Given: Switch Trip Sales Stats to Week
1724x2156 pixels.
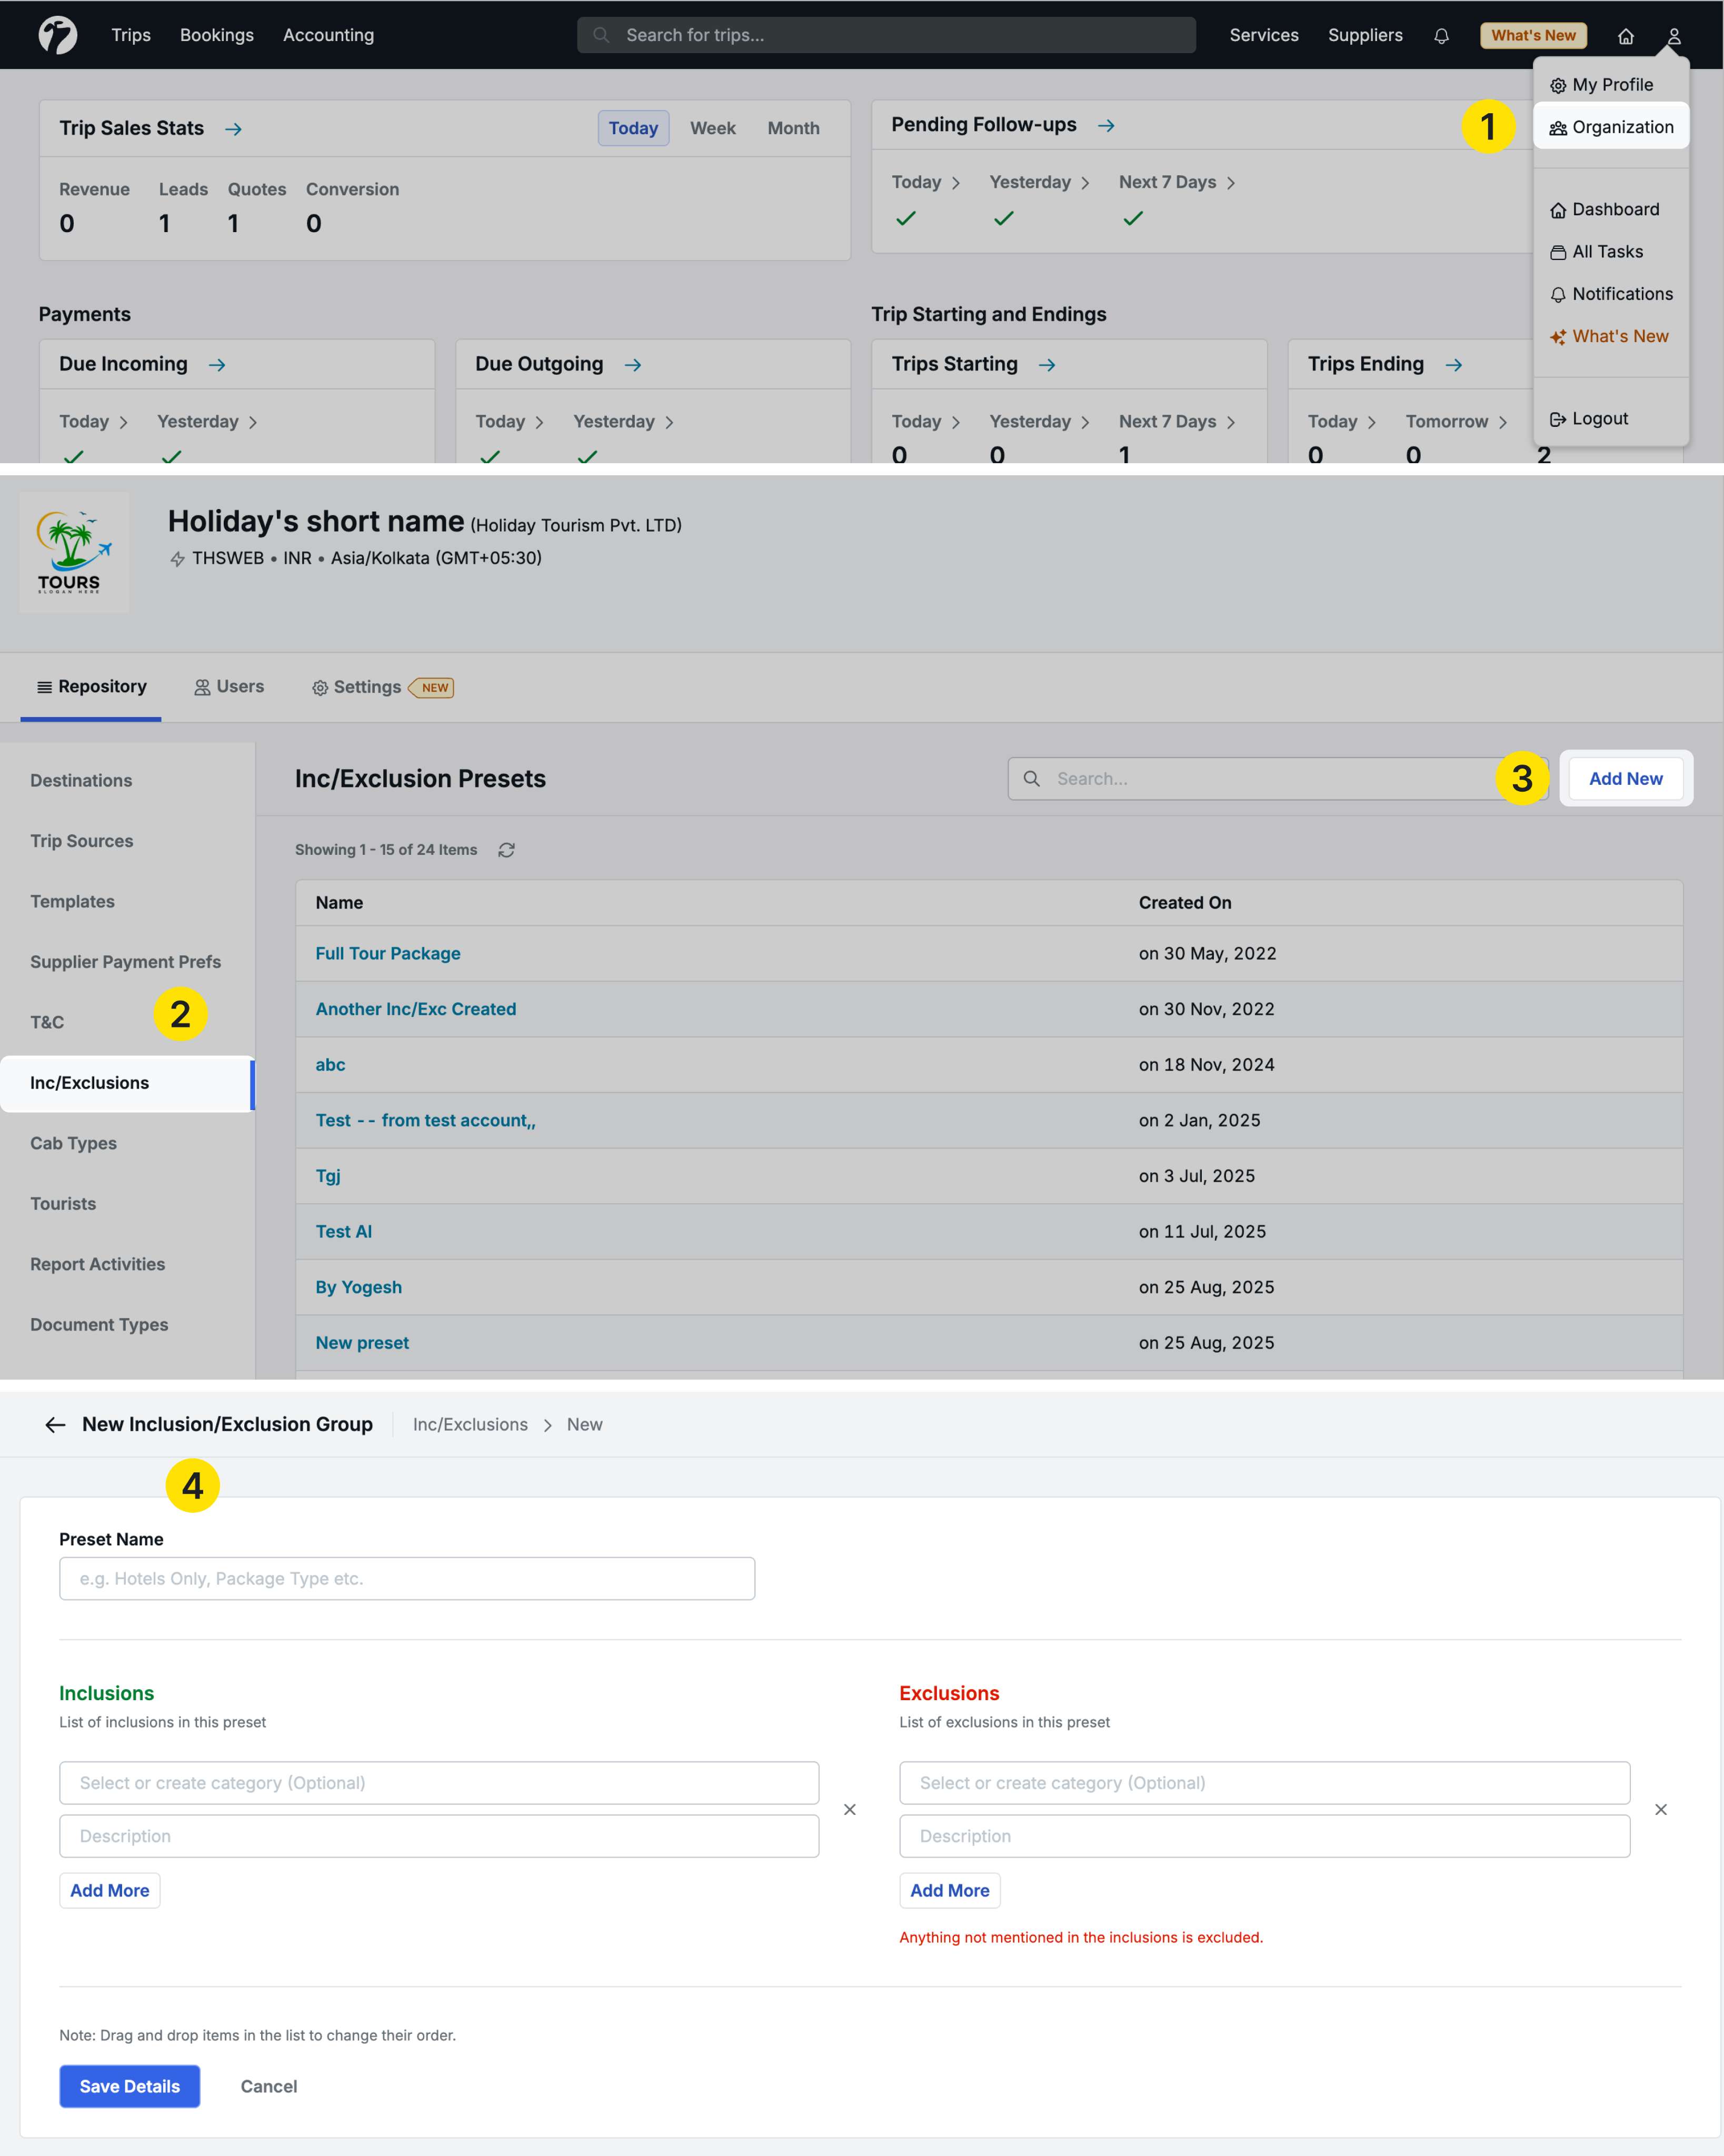Looking at the screenshot, I should pos(712,128).
